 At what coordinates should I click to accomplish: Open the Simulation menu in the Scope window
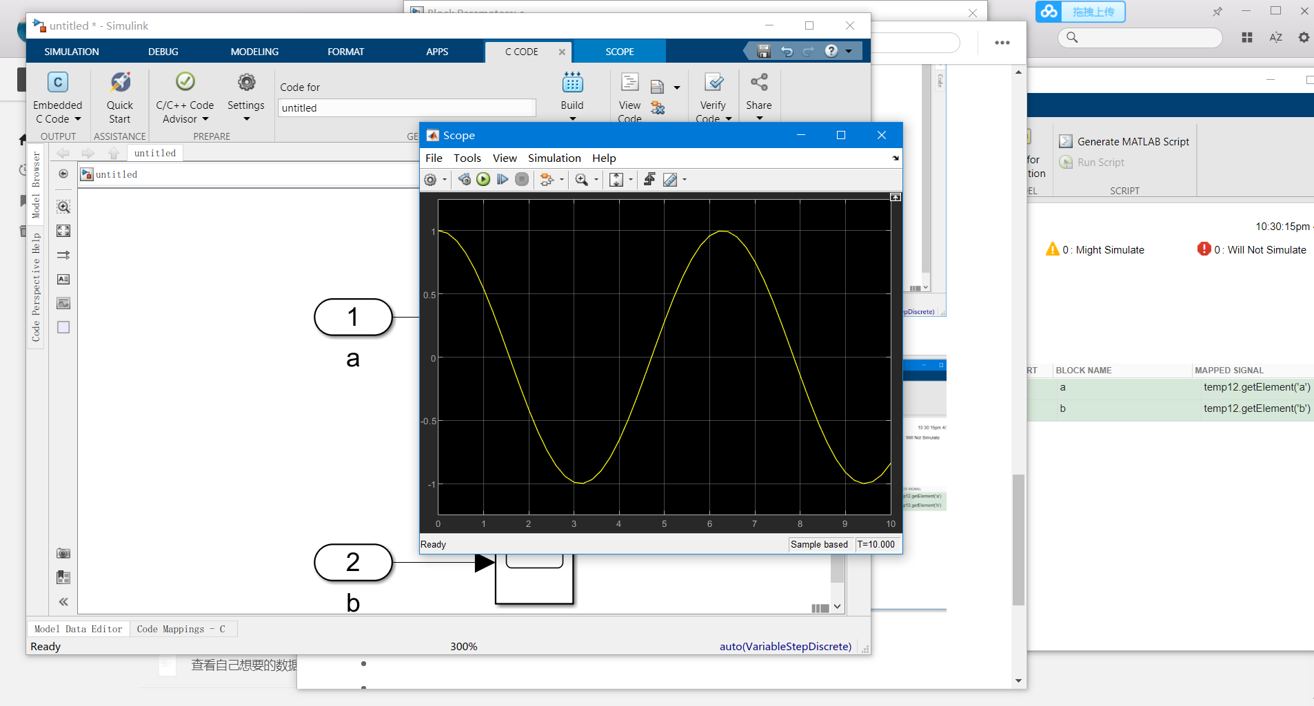[554, 158]
